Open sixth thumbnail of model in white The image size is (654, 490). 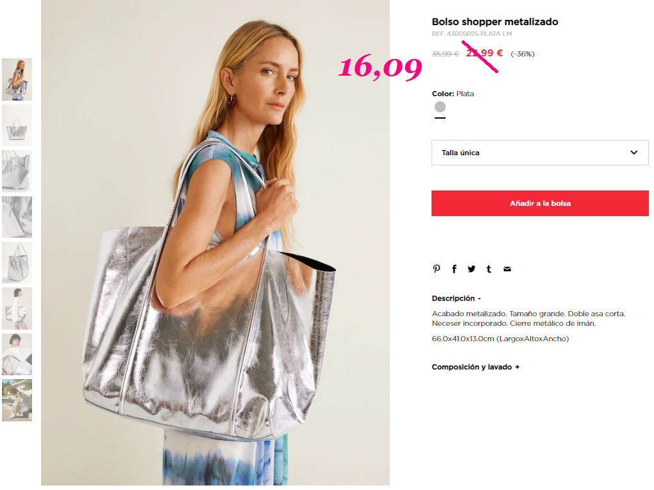[17, 308]
